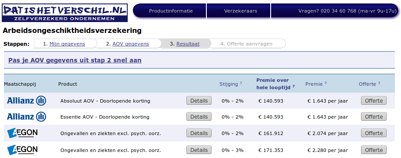Expand Pas je AOV gegevens snel aan

pyautogui.click(x=75, y=61)
